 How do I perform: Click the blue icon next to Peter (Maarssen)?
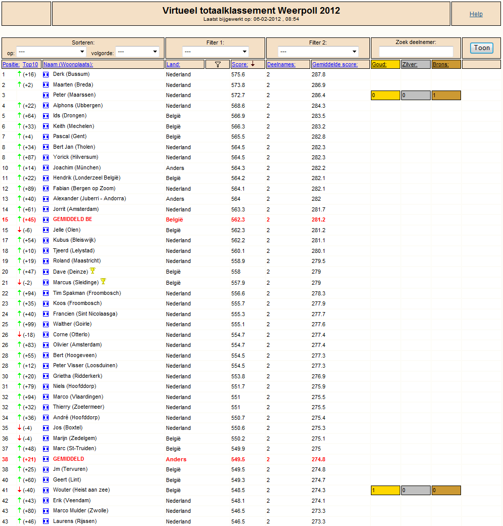point(46,95)
